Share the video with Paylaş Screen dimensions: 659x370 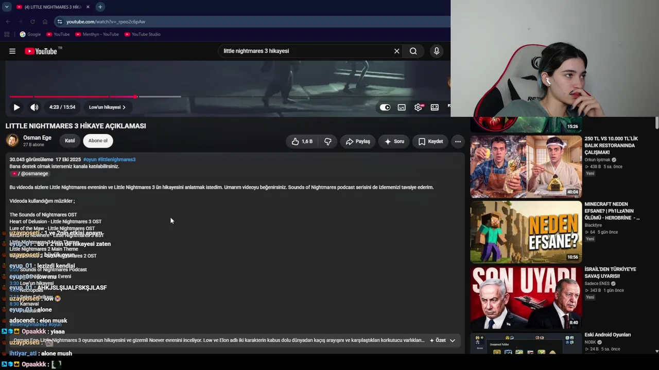click(x=358, y=141)
